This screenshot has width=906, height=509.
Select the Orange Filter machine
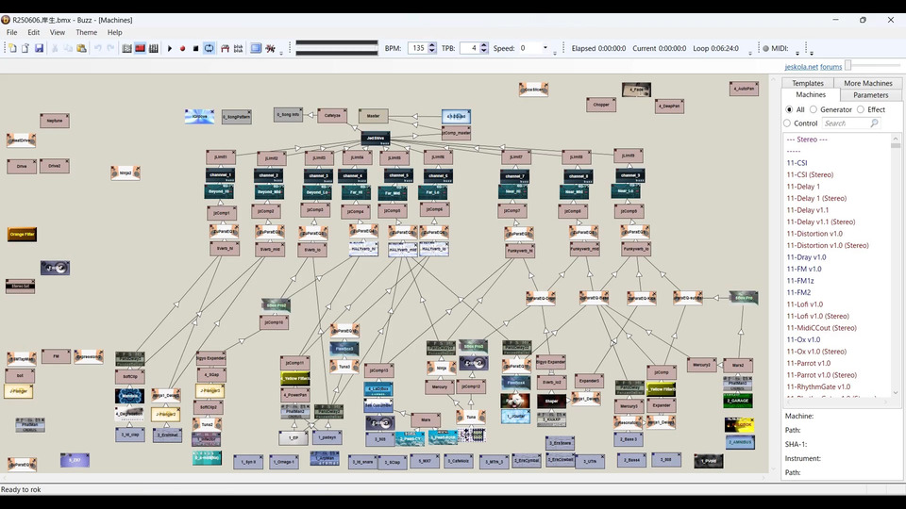[22, 235]
